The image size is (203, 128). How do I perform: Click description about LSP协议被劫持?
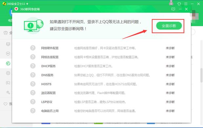point(100,102)
